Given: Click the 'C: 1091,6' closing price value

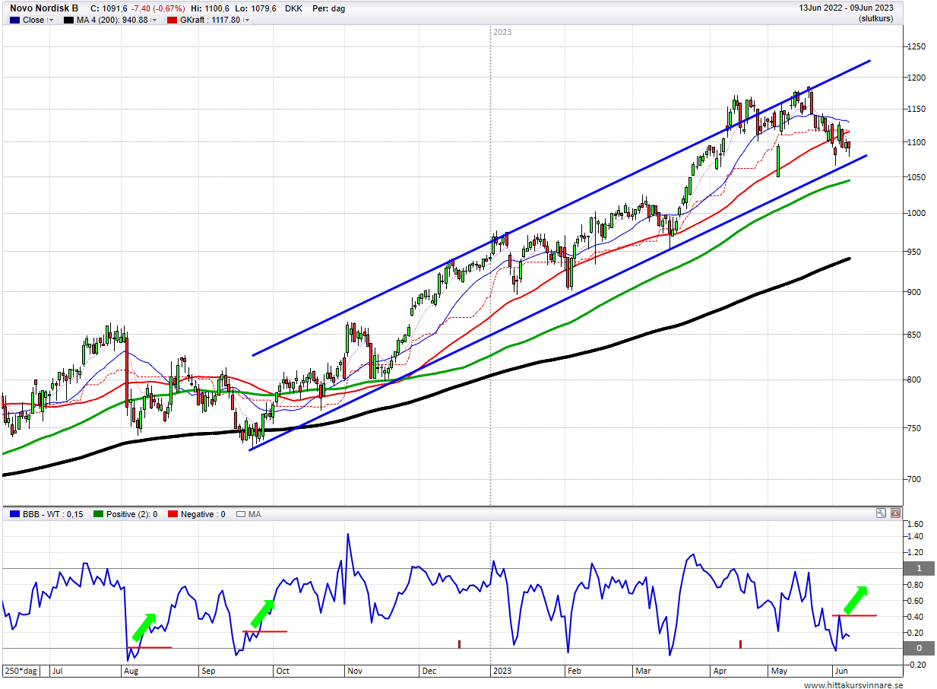Looking at the screenshot, I should pos(109,8).
